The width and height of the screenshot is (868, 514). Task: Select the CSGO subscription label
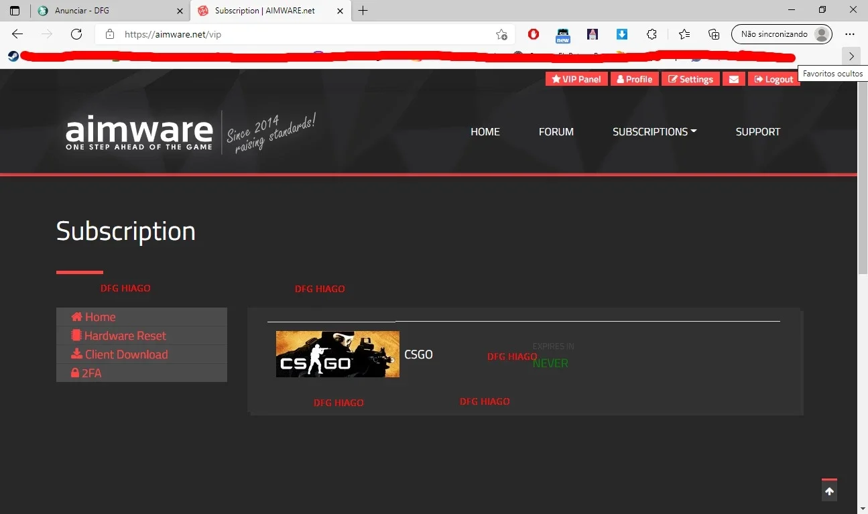[x=418, y=355]
